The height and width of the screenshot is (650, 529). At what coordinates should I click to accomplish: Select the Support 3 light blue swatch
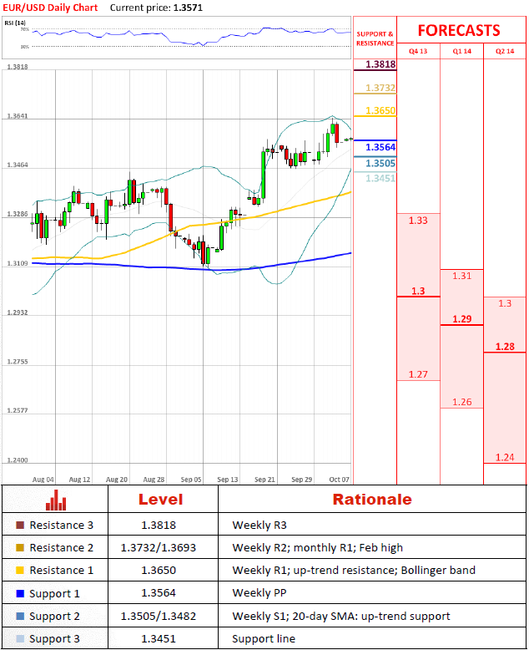pyautogui.click(x=20, y=638)
